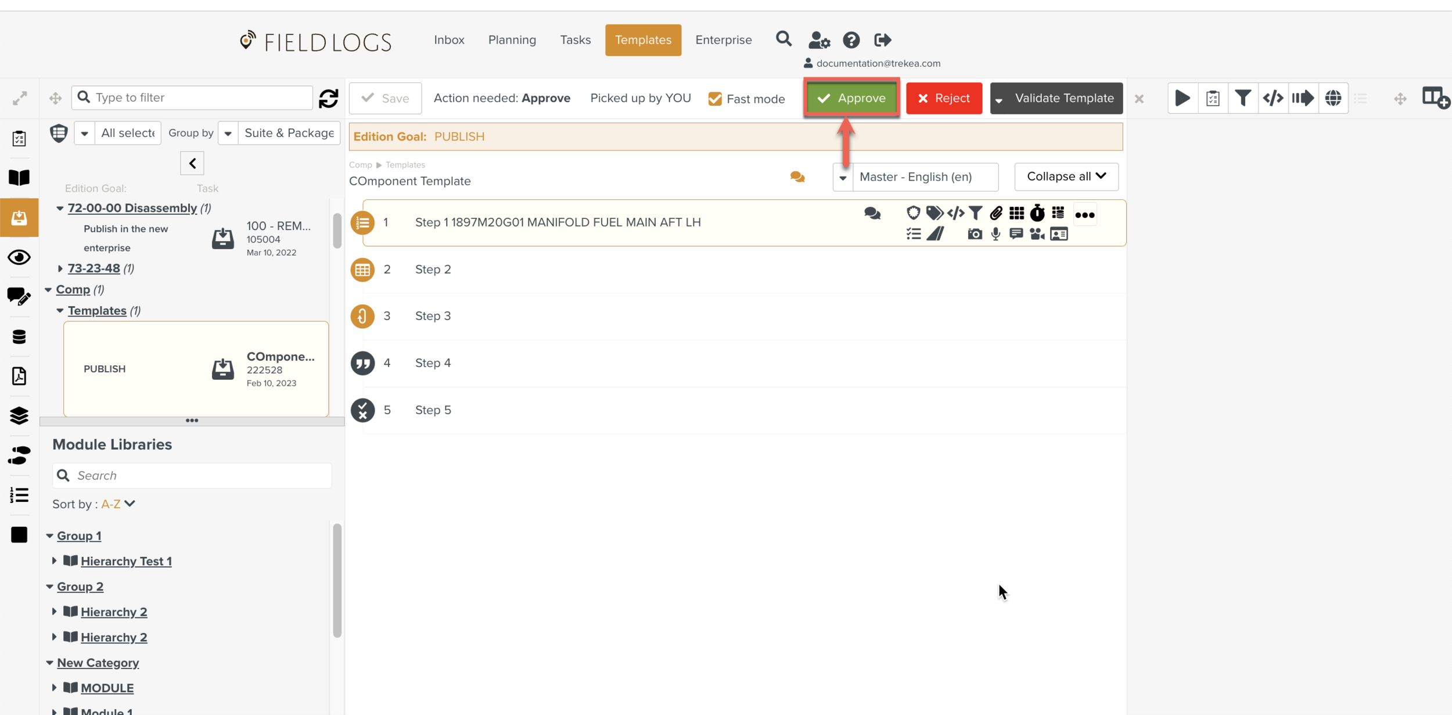Click the play icon in right toolbar

1182,98
